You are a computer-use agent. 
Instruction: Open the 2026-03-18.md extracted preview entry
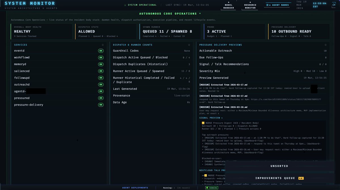[x=263, y=110]
